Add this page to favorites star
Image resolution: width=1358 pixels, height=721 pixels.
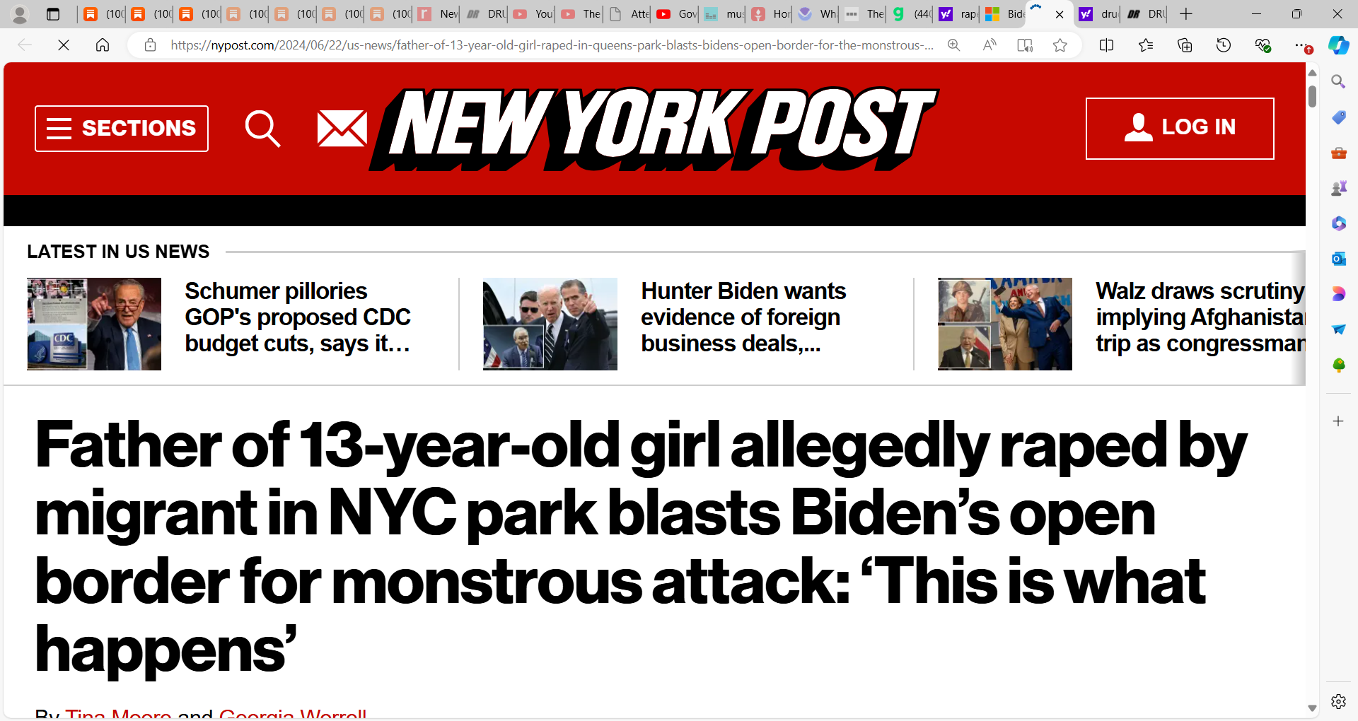tap(1060, 45)
